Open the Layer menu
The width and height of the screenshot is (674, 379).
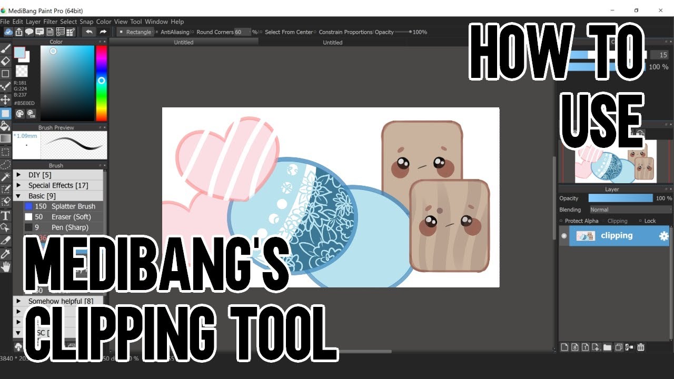(x=33, y=22)
